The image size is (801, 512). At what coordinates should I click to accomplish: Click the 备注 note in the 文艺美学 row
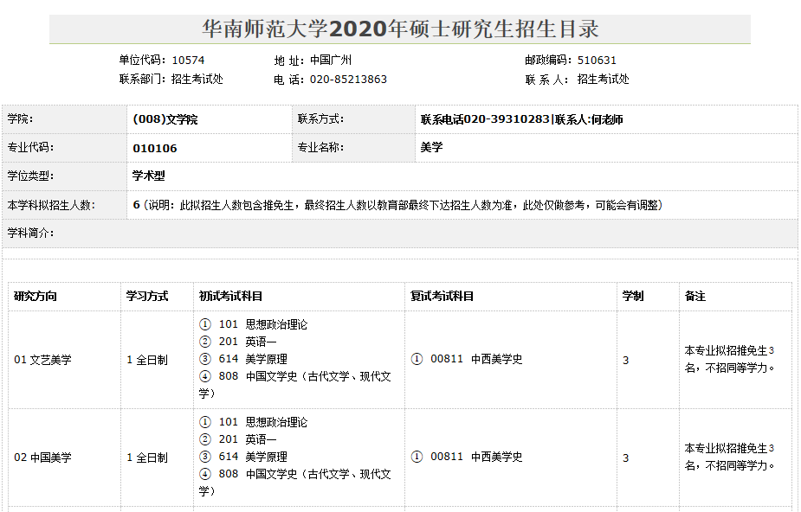pos(730,360)
